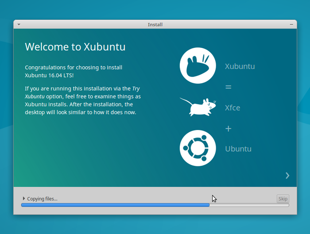Click the Xubuntu 16.04 LTS congratulations text
Screen dimensions: 310x234
tap(74, 71)
